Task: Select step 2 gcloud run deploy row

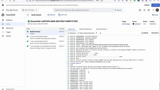Action: pos(45,47)
